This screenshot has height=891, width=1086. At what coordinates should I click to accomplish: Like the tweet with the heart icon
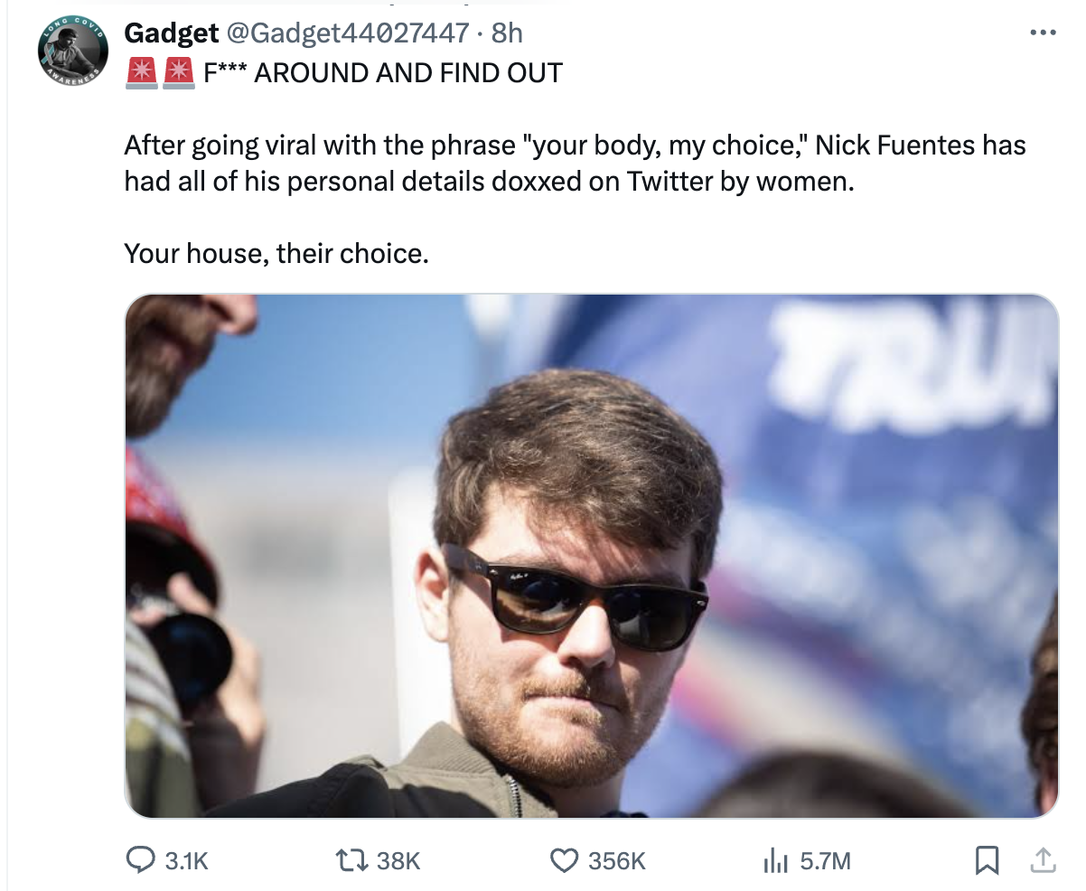564,861
